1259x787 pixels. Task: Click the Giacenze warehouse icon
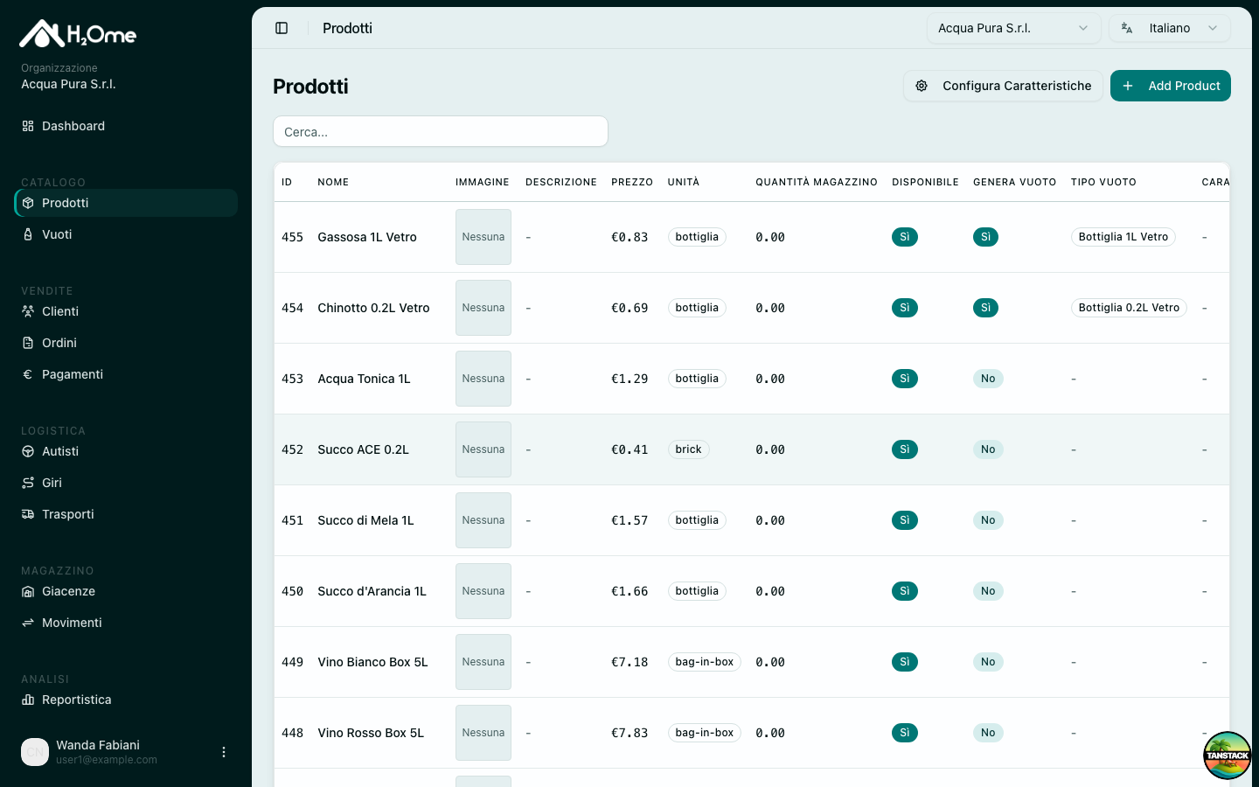[x=28, y=591]
